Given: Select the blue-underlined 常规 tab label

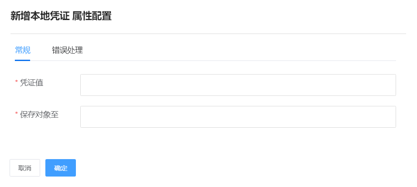Looking at the screenshot, I should coord(23,50).
